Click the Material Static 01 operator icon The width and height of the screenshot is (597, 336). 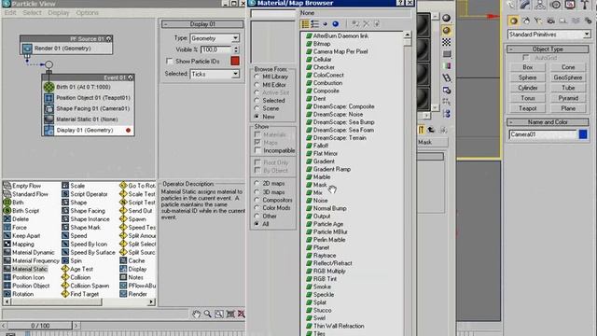tap(49, 119)
